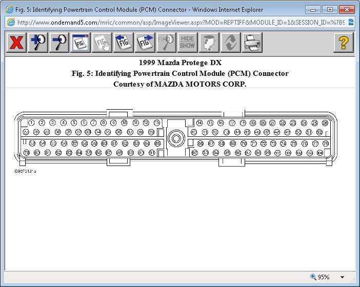Image resolution: width=360 pixels, height=287 pixels.
Task: Click the Fig. 5 PCM Connector caption
Action: coord(180,73)
